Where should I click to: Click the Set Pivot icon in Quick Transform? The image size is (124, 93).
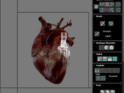(96, 7)
